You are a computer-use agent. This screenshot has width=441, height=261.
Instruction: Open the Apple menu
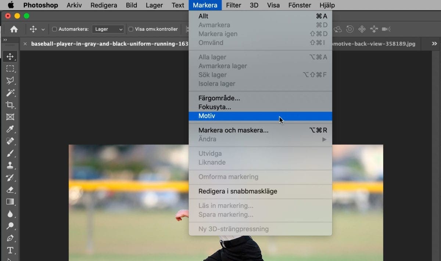point(11,5)
